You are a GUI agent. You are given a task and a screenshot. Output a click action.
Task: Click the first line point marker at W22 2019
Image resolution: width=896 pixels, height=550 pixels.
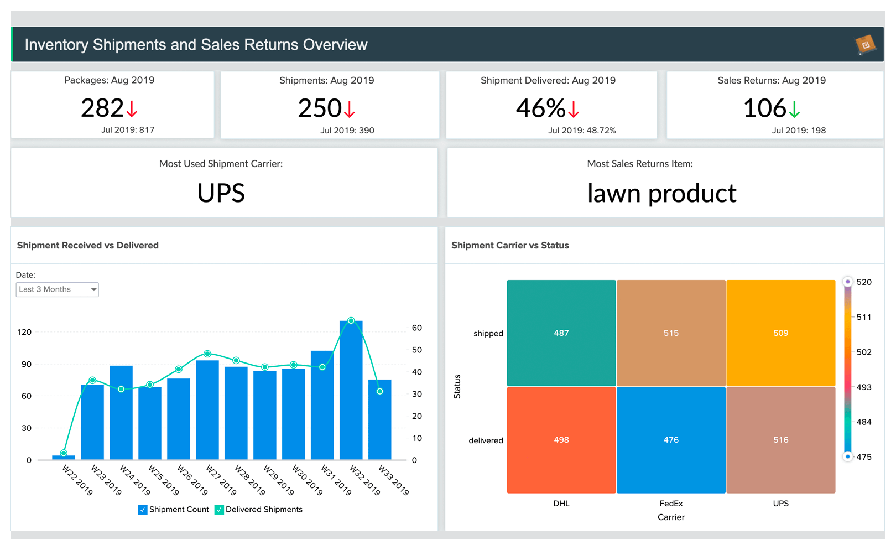(62, 452)
